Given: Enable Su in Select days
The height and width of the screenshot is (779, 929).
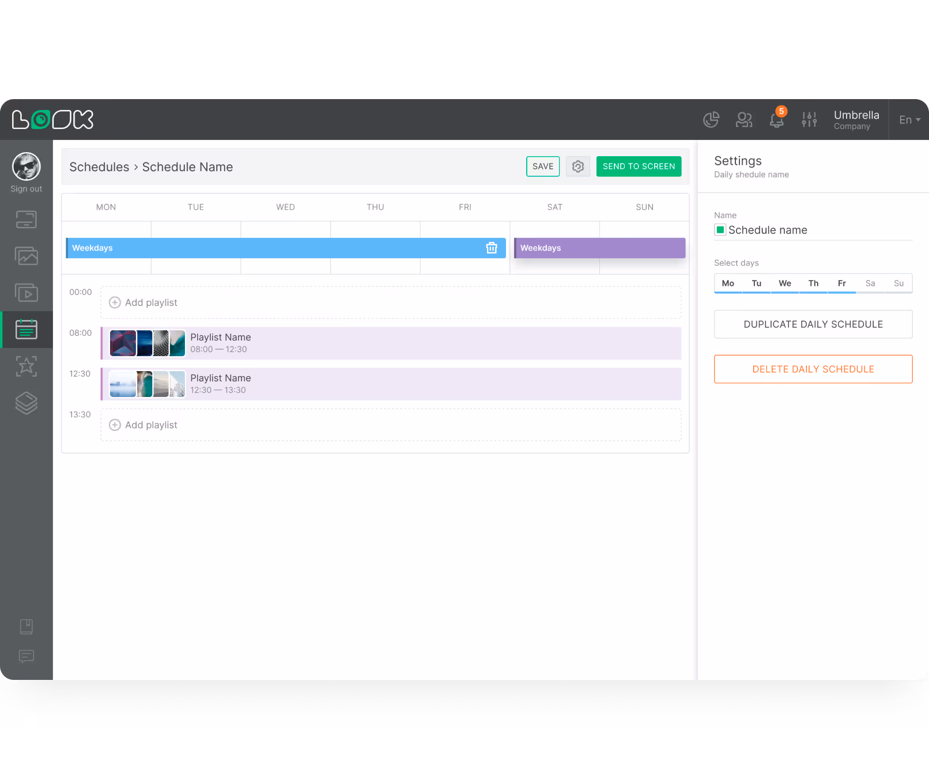Looking at the screenshot, I should 898,283.
